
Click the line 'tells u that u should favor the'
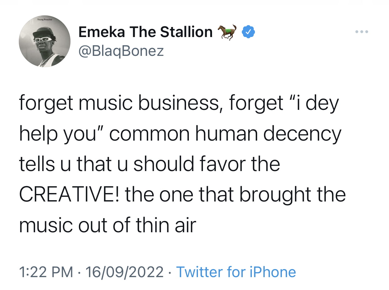(149, 164)
